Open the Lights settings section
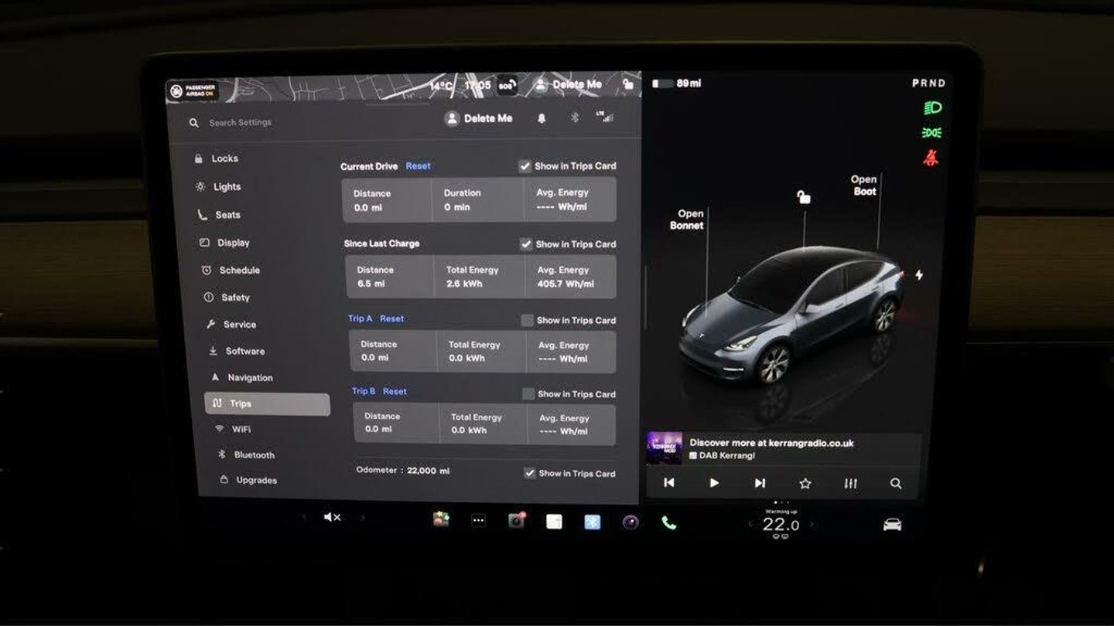Screen dimensions: 1114x626 (219, 186)
